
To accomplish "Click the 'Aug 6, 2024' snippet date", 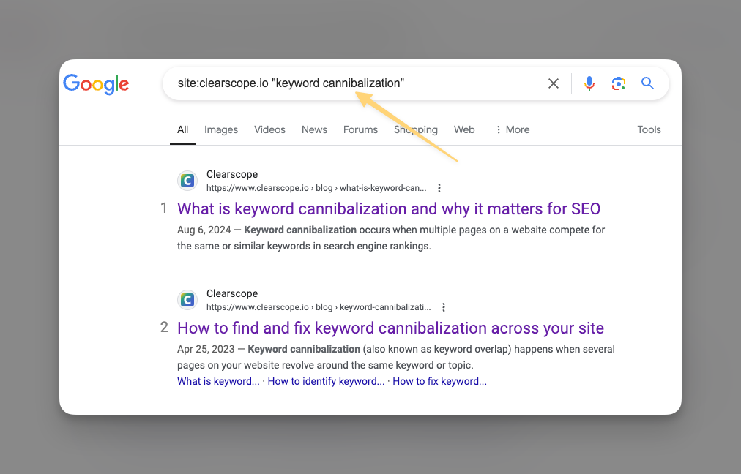I will (x=204, y=230).
